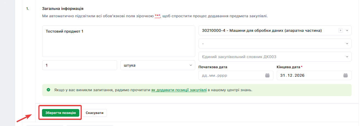
Task: Click the Зберегти позицію button
Action: click(61, 113)
